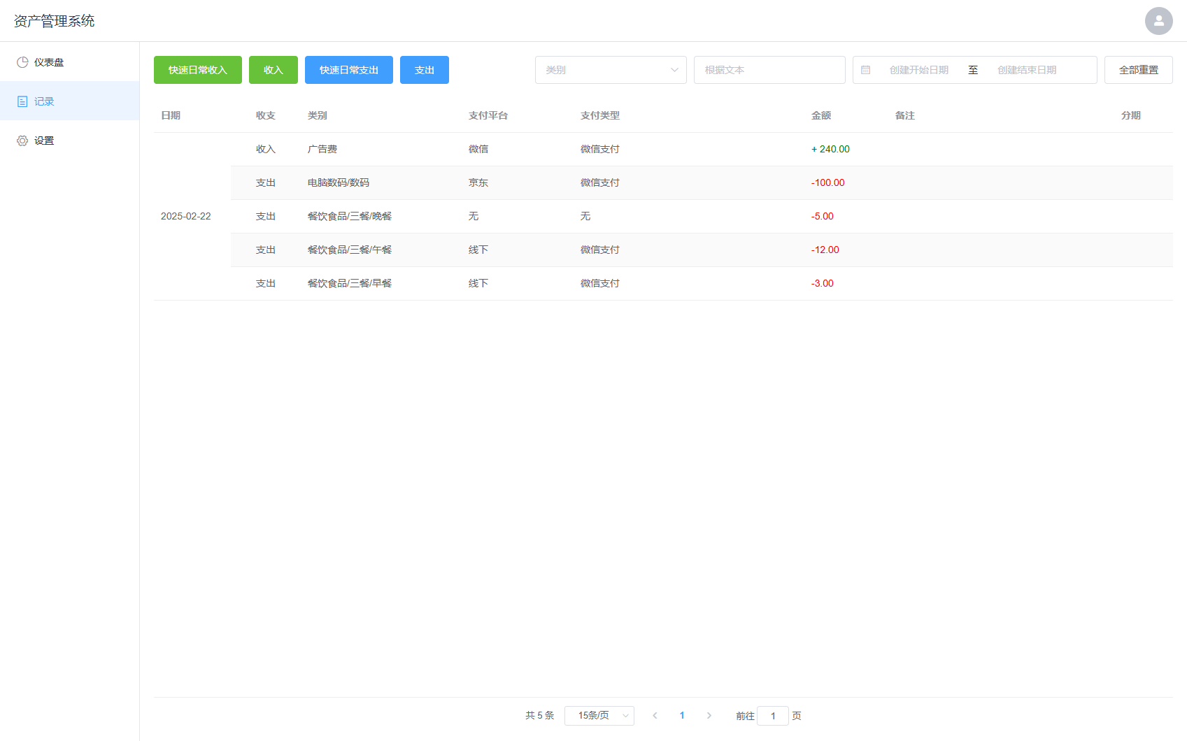This screenshot has width=1187, height=741.
Task: Click the blue 支出 button
Action: (425, 70)
